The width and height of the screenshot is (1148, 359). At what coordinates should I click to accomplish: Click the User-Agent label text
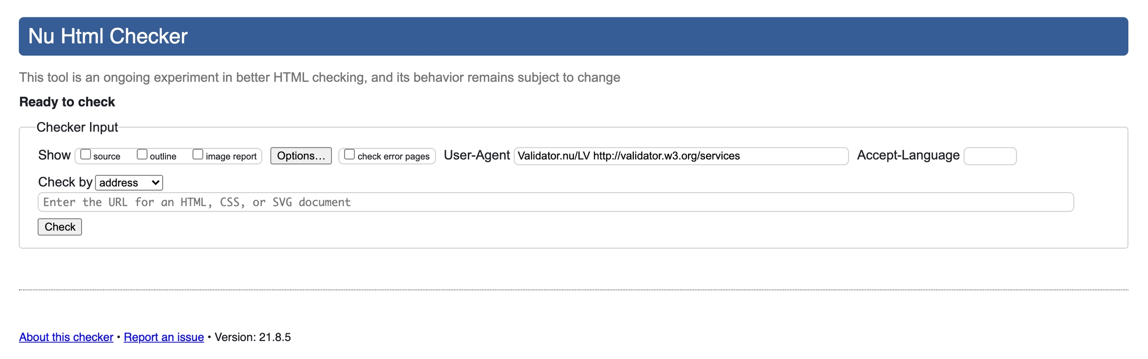point(476,155)
